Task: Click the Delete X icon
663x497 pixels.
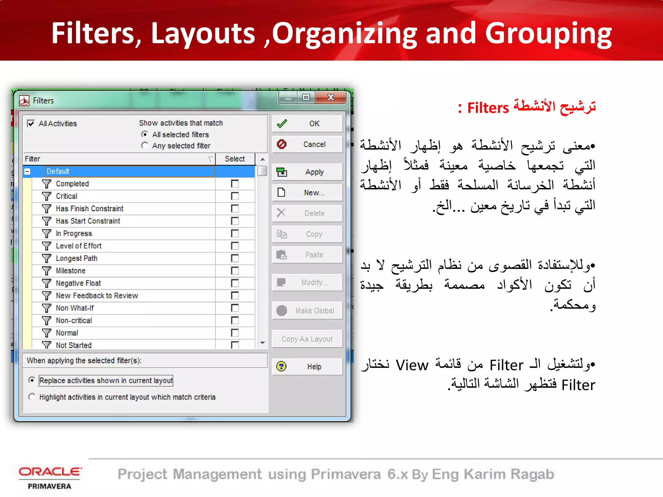Action: (281, 213)
